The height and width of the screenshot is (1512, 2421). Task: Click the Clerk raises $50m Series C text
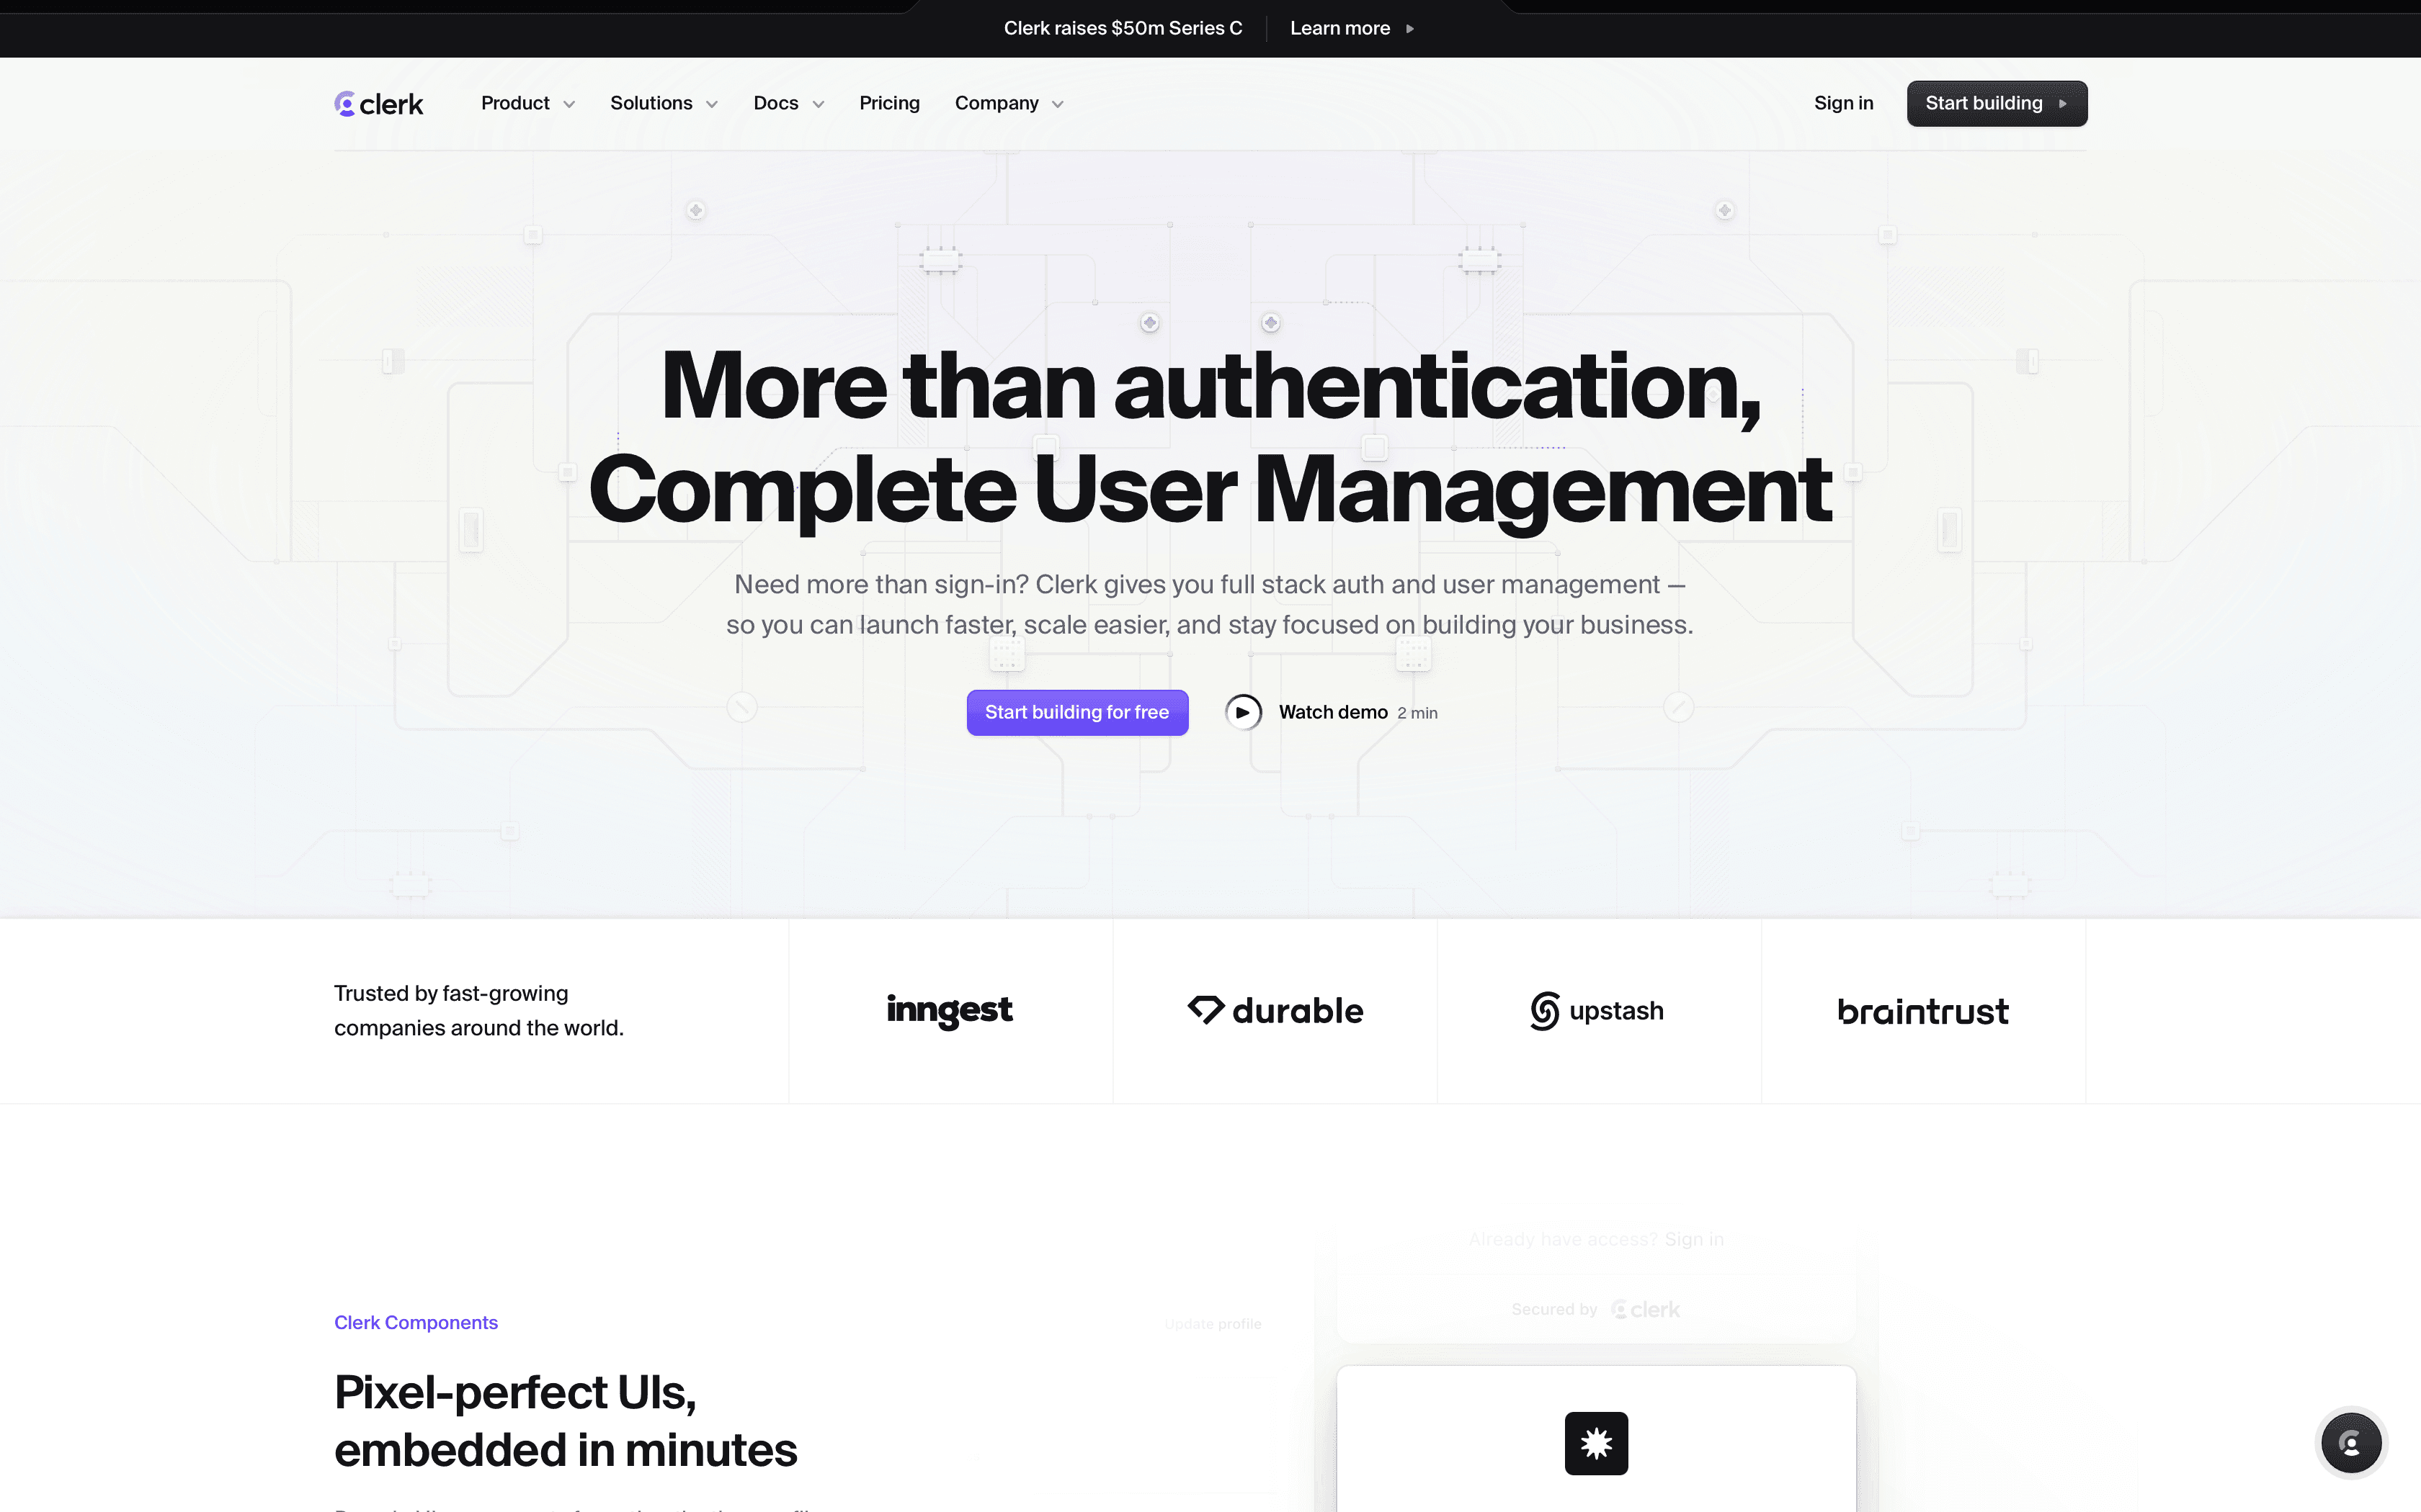(1123, 28)
